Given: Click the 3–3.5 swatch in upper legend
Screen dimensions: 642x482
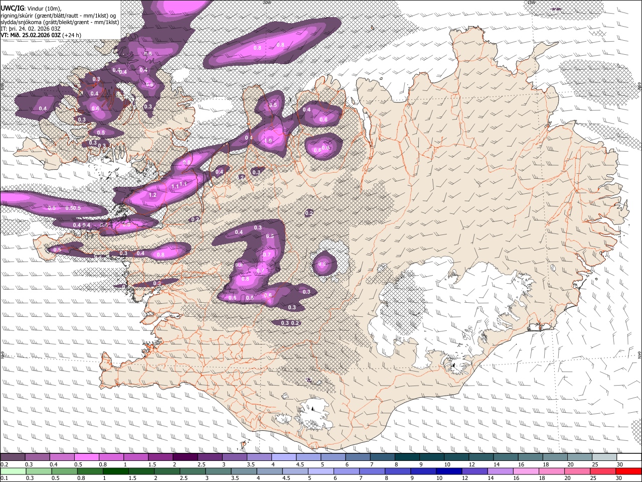Looking at the screenshot, I should coord(234,457).
